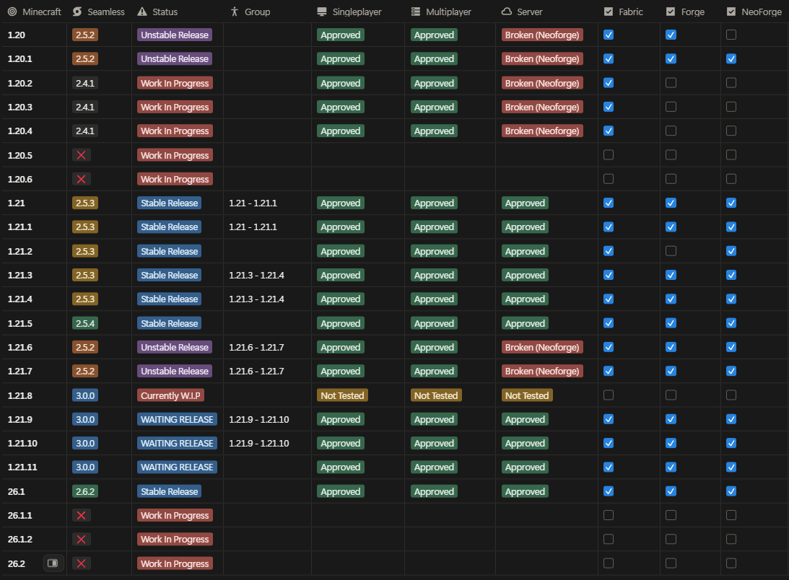Open Broken (Neoforge) server tag for 1.20.1

(542, 59)
